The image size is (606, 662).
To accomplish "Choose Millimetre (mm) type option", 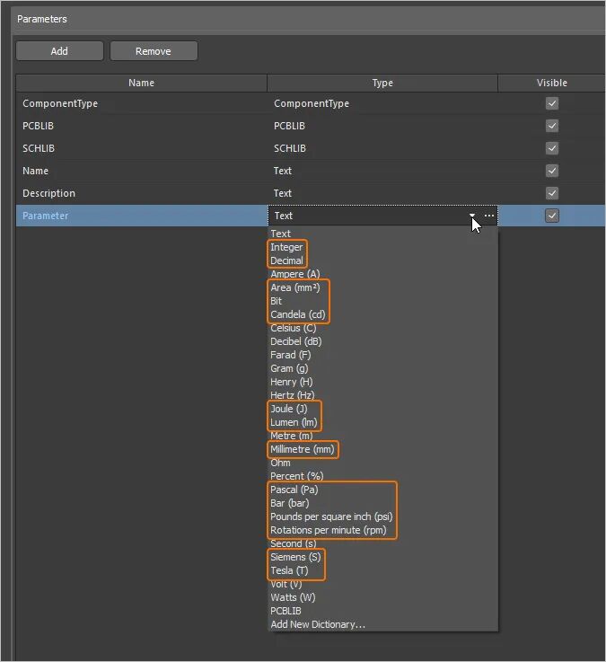I will [x=303, y=449].
